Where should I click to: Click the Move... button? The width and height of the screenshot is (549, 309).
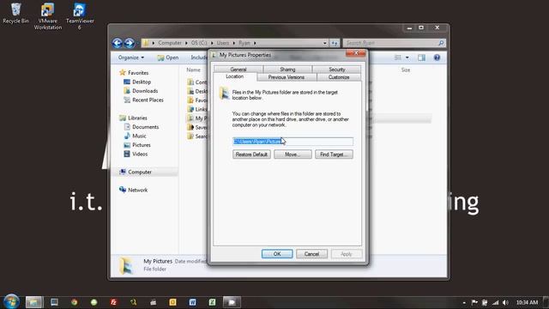click(x=293, y=154)
